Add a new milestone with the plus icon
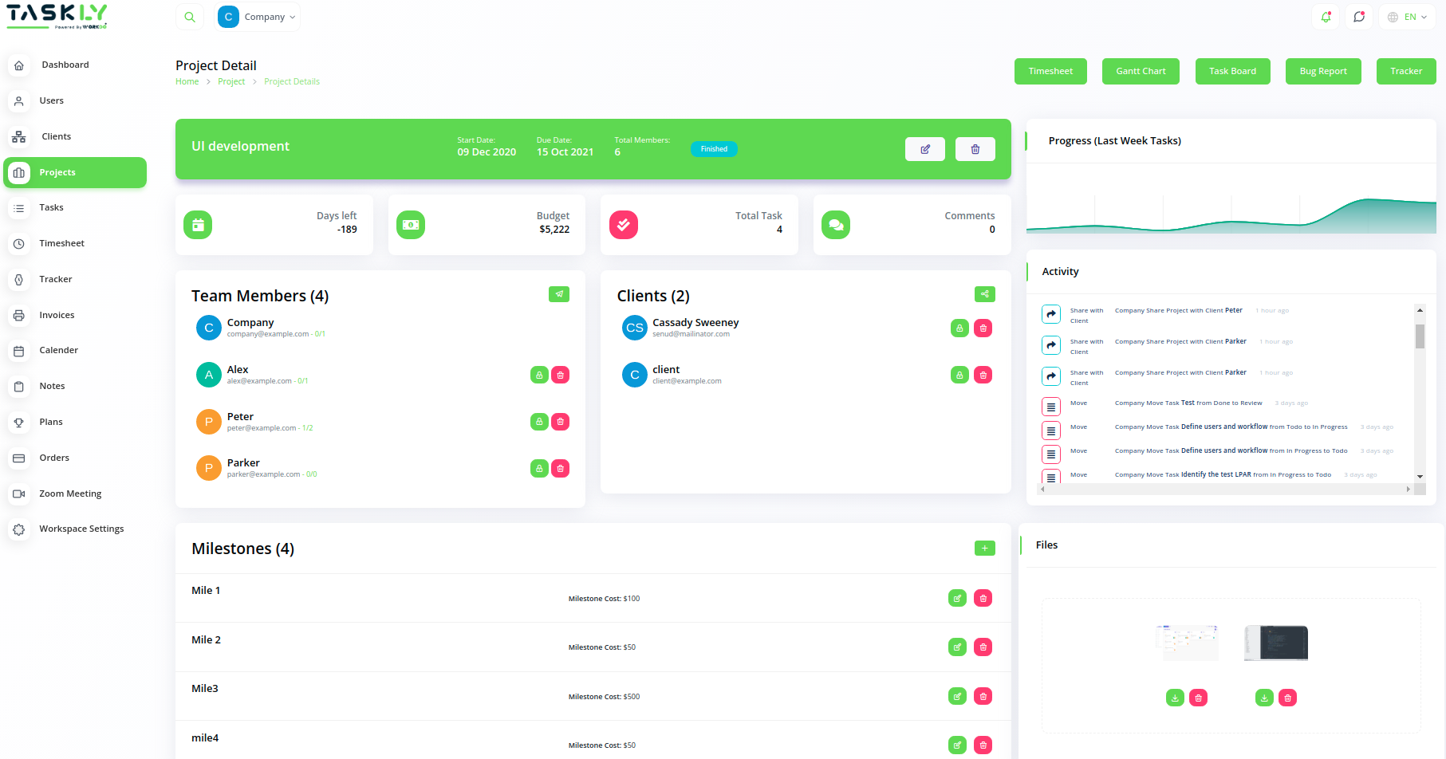The image size is (1446, 759). [x=984, y=549]
